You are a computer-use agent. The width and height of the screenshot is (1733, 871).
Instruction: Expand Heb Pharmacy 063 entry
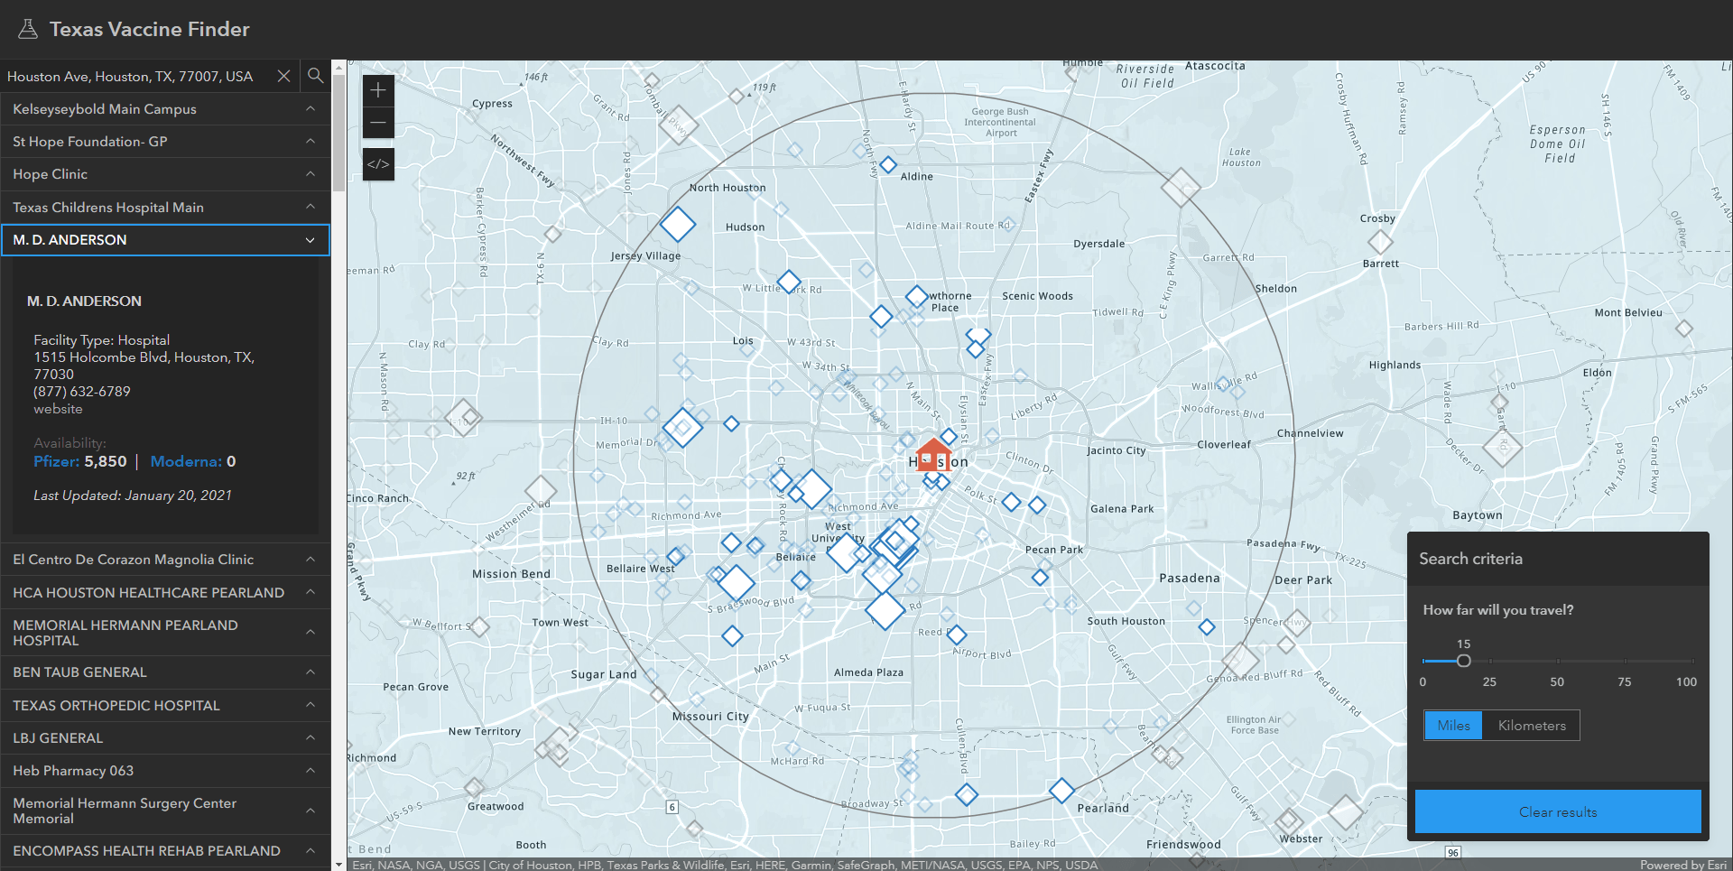click(165, 771)
